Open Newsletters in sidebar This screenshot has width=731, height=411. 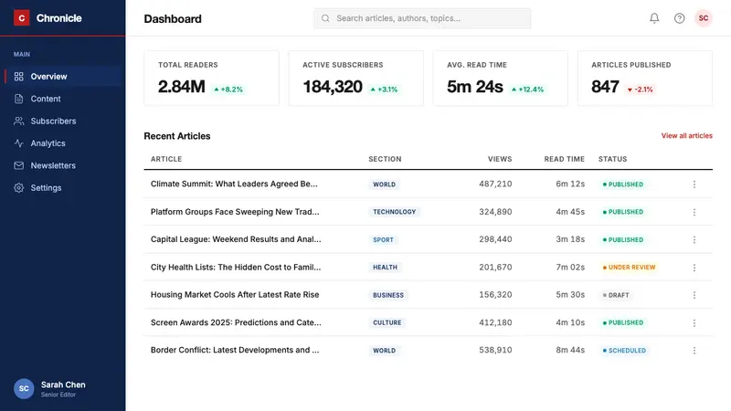click(63, 165)
